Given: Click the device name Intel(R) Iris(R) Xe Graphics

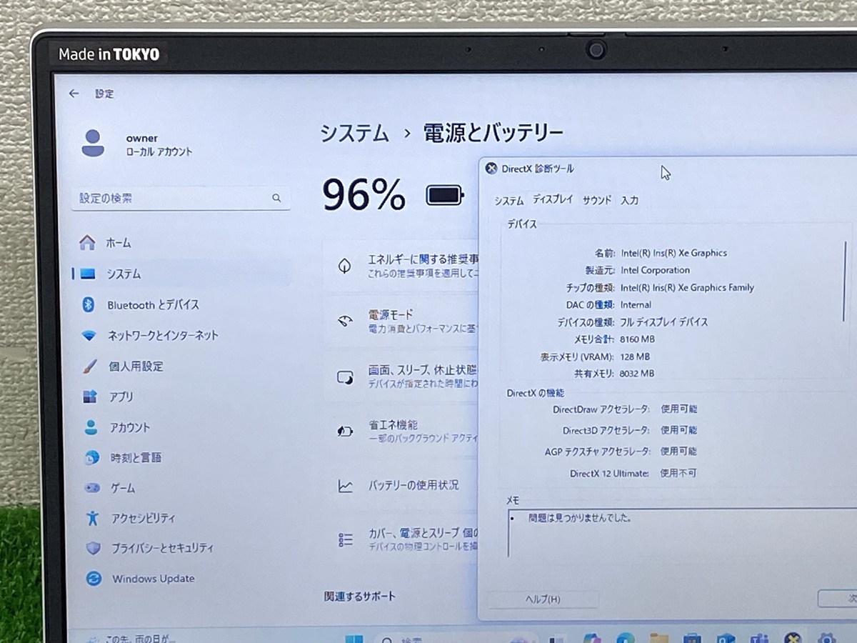Looking at the screenshot, I should pos(673,253).
